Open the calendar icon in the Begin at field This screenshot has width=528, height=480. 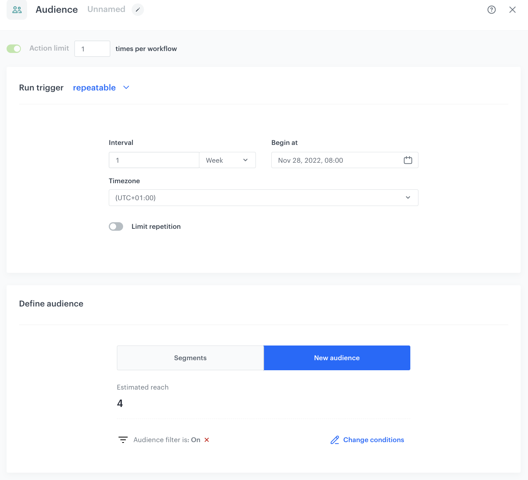click(408, 160)
